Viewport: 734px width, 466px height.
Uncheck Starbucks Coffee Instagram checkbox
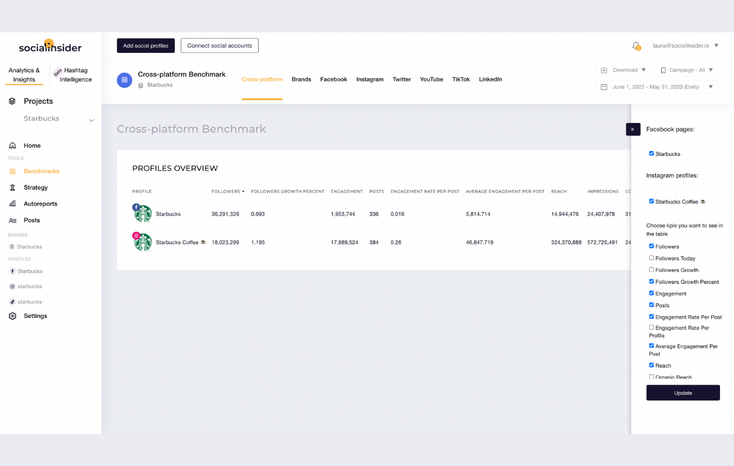point(651,202)
